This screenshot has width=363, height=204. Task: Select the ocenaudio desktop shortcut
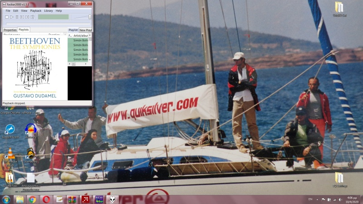31,155
